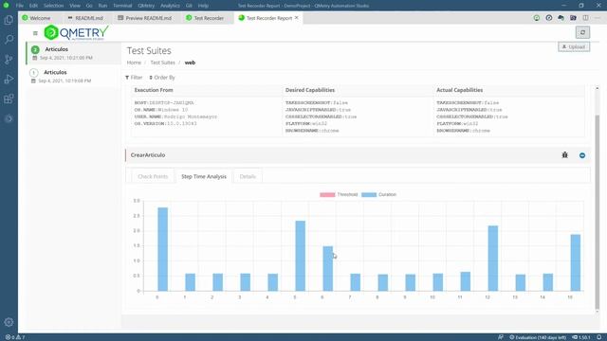Viewport: 607px width, 341px height.
Task: Open the Run menu
Action: pos(102,6)
